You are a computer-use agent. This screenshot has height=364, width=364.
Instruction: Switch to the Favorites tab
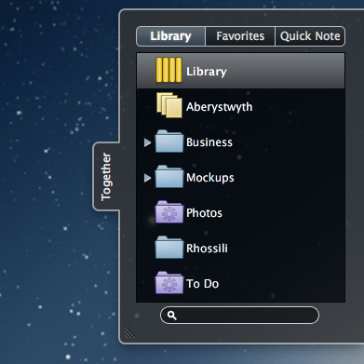(240, 36)
